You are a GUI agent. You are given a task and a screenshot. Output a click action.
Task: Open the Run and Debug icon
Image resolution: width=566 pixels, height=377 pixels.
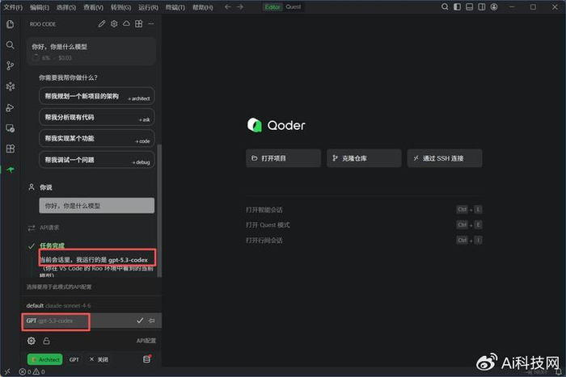10,107
